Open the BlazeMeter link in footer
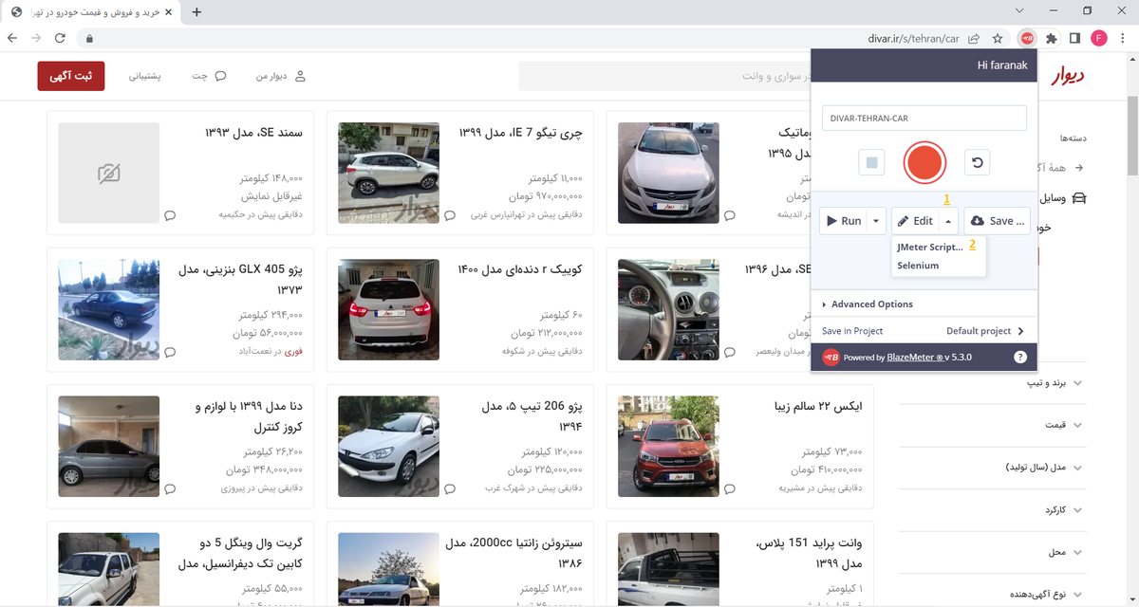 [913, 358]
